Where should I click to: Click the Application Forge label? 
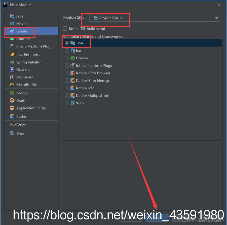pos(31,108)
